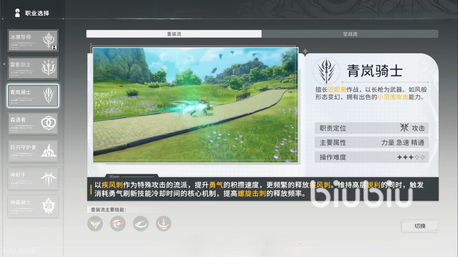Click the 青岚骑士 trident emblem in the info panel

click(326, 71)
